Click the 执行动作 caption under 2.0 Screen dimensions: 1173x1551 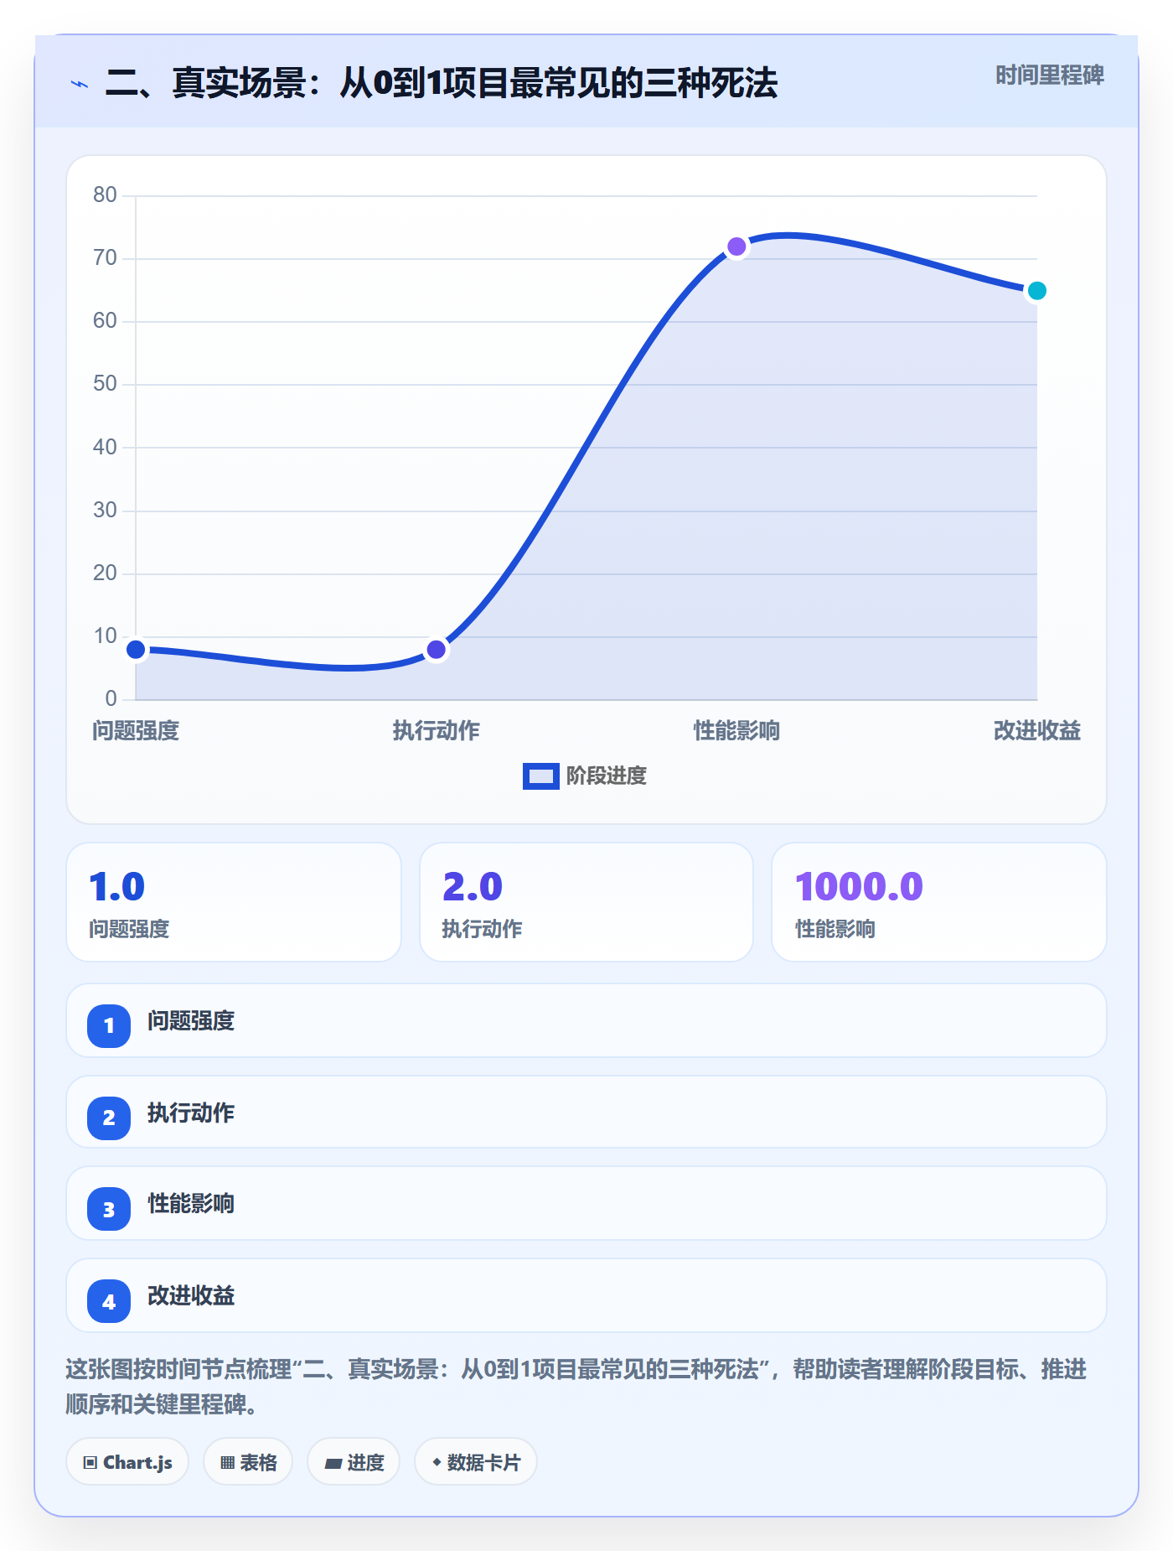[x=482, y=929]
